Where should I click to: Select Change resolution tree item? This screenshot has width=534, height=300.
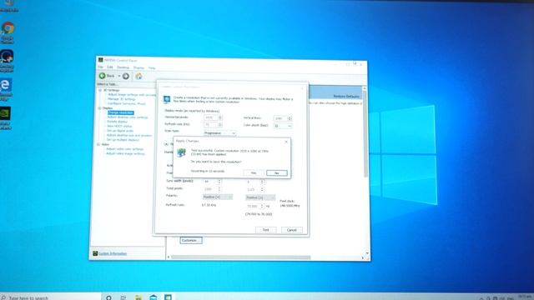(120, 112)
